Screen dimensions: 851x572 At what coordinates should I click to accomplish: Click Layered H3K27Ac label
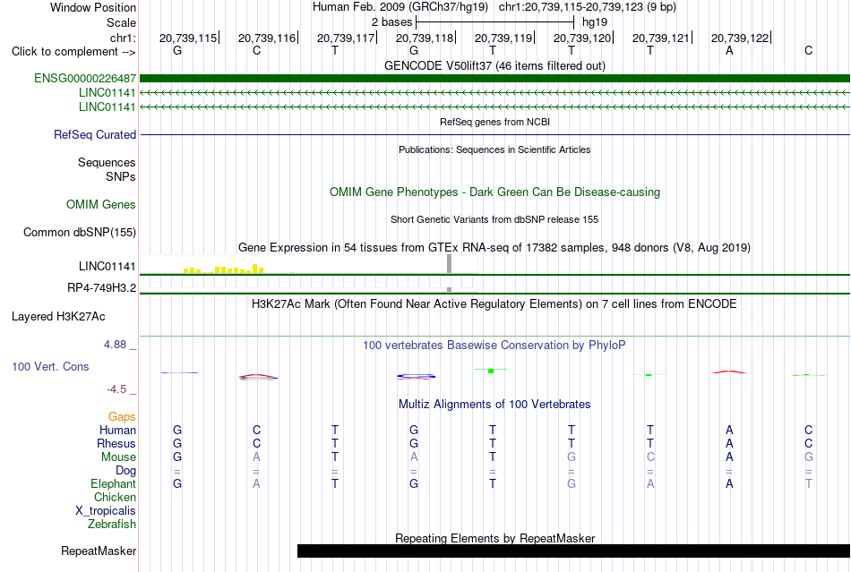coord(58,317)
